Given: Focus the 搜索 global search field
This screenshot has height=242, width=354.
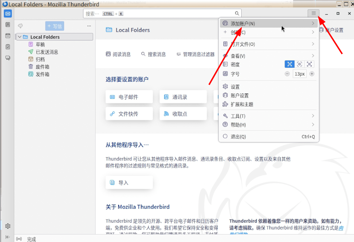Looking at the screenshot, I should [x=163, y=14].
